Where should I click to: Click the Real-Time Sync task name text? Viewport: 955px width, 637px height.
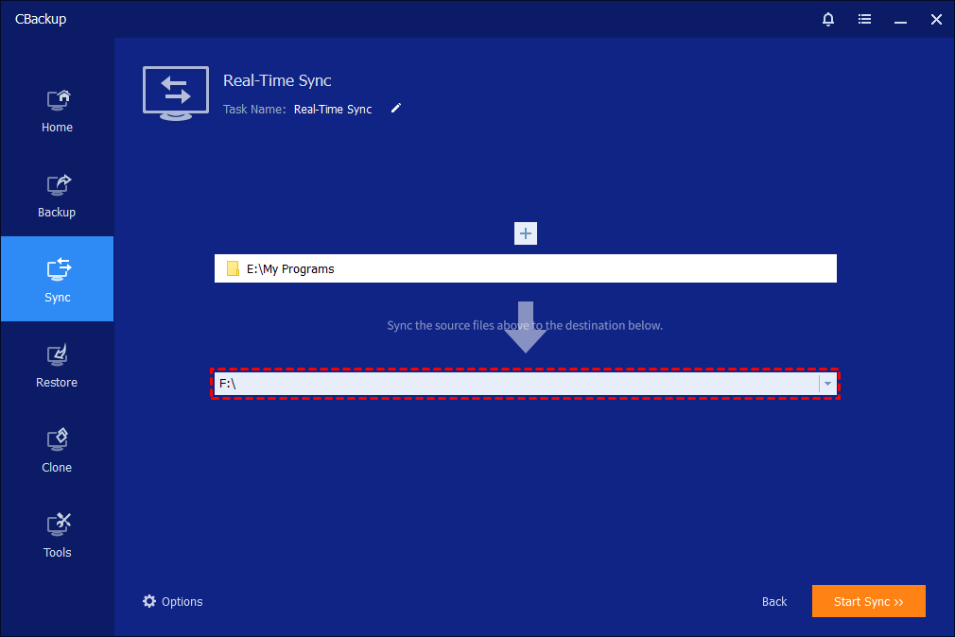pos(333,110)
